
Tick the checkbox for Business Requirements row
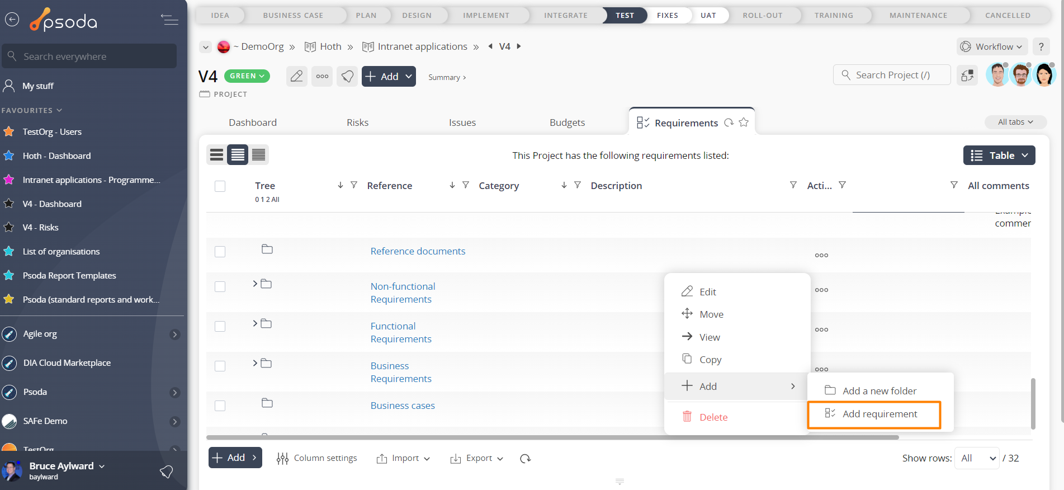click(220, 366)
